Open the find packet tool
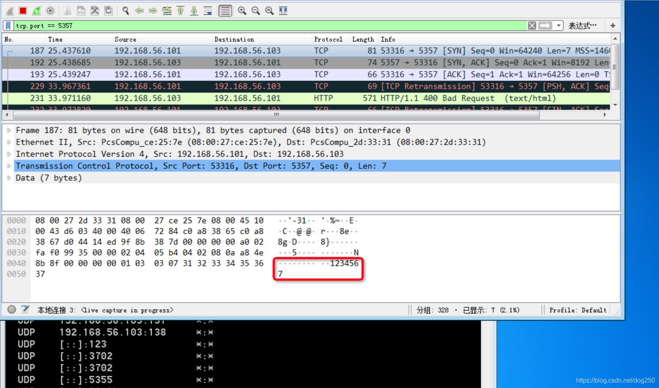This screenshot has height=388, width=659. pyautogui.click(x=125, y=11)
